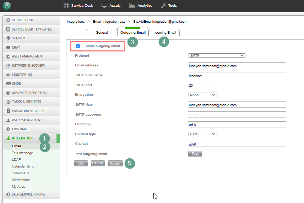
Task: Open LDAP integration item
Action: (x=16, y=160)
